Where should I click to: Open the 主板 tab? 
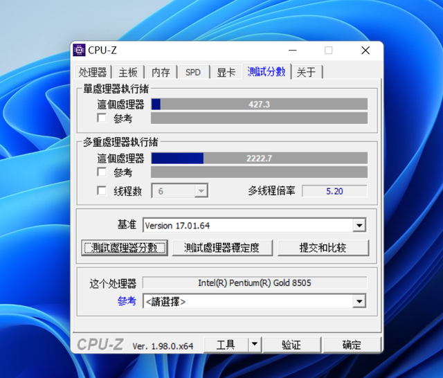pyautogui.click(x=128, y=72)
